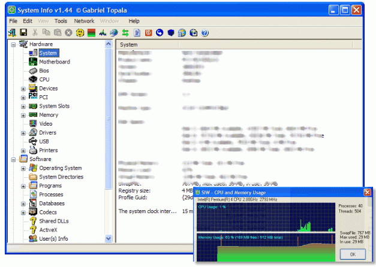Expand the Printers tree node
This screenshot has height=267, width=376.
pyautogui.click(x=23, y=151)
